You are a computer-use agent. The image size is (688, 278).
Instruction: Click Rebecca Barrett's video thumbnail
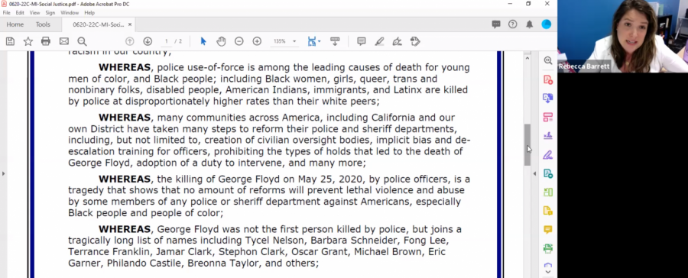tap(622, 36)
